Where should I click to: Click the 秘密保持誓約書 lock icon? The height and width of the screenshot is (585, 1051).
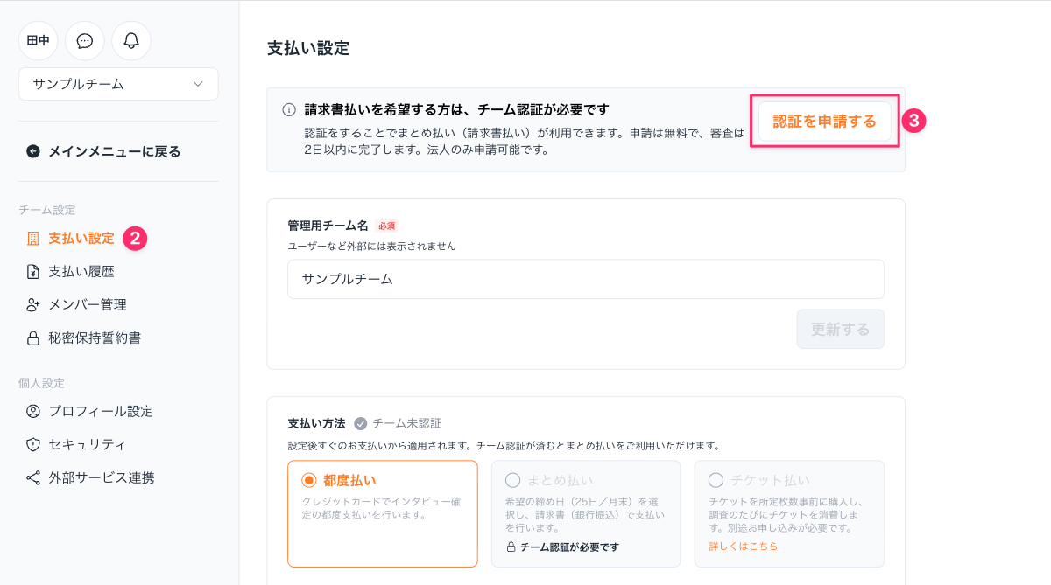pos(33,338)
